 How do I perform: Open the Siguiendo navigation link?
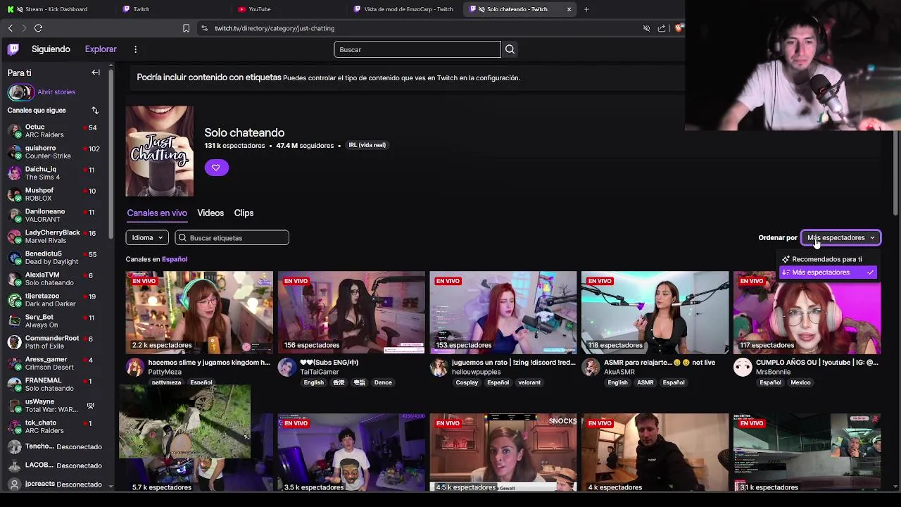pos(51,49)
